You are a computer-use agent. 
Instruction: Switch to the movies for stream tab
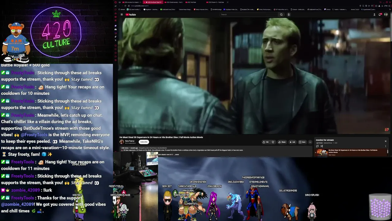(x=131, y=2)
